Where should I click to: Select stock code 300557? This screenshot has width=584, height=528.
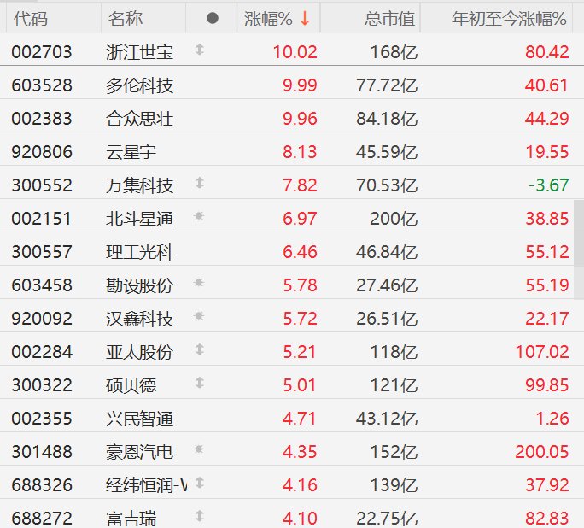tap(42, 252)
